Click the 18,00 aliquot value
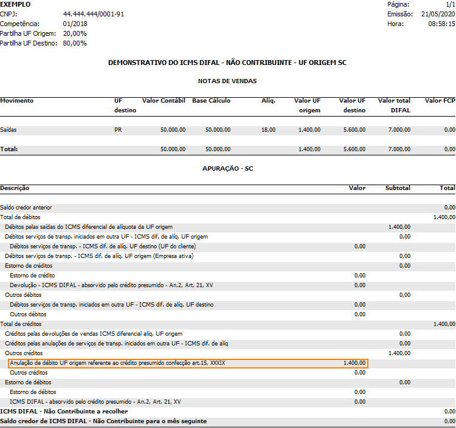This screenshot has height=428, width=456. coord(268,130)
